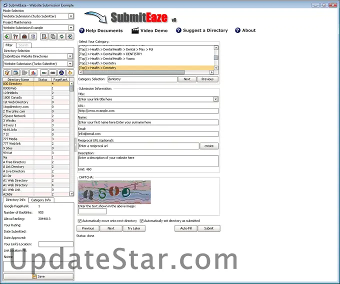
Task: Open the Title field dropdown arrow
Action: click(215, 99)
